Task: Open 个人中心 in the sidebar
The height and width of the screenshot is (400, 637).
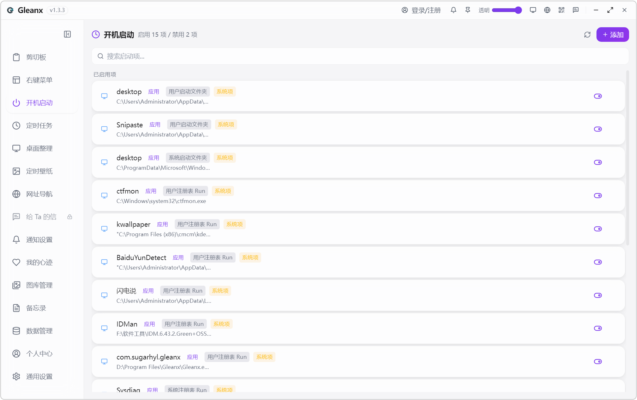Action: 42,354
